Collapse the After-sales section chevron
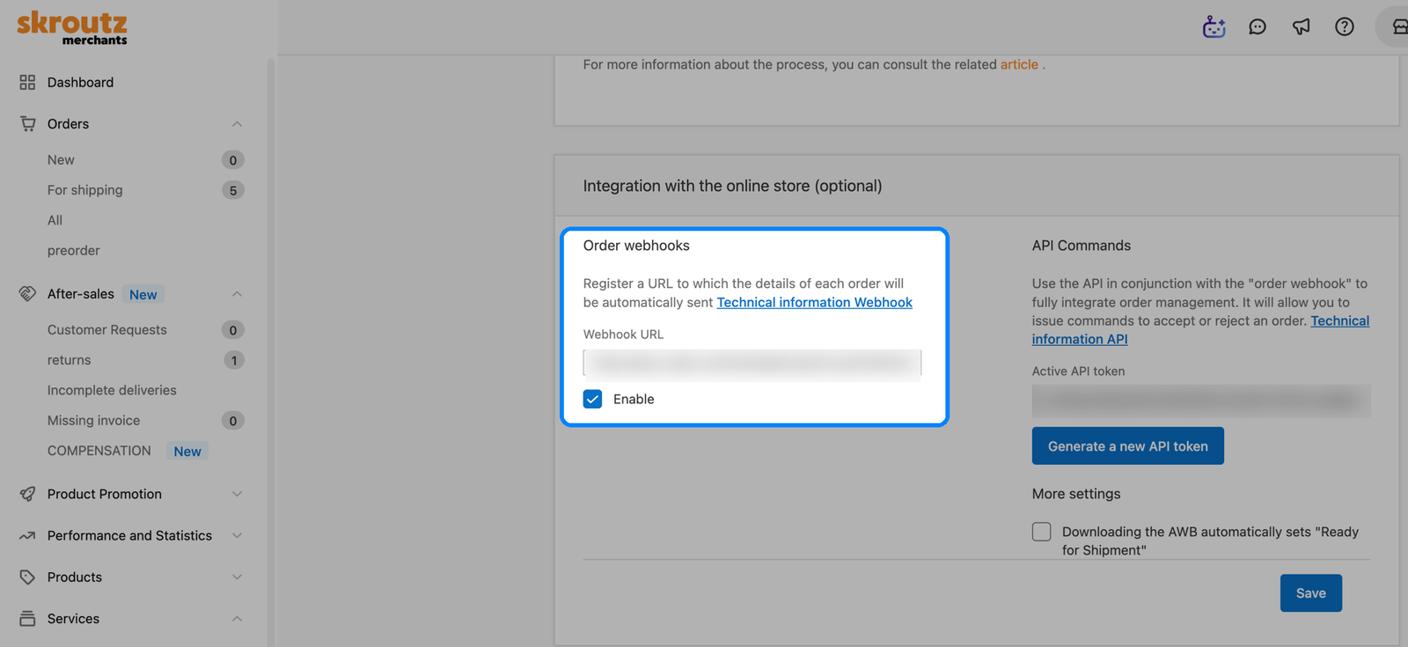Screen dimensions: 1408x647 237,294
